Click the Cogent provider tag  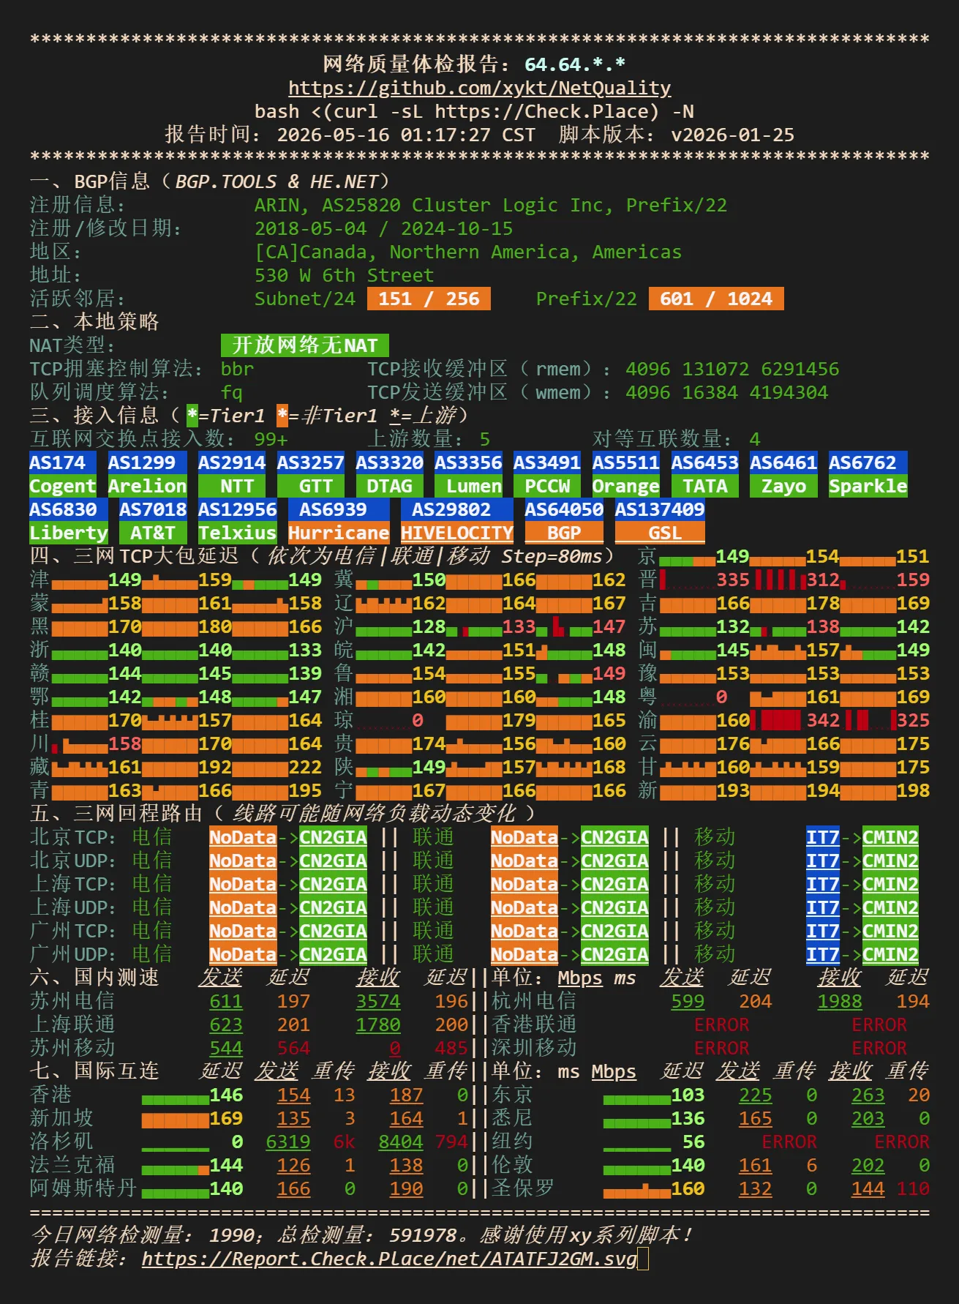tap(63, 486)
